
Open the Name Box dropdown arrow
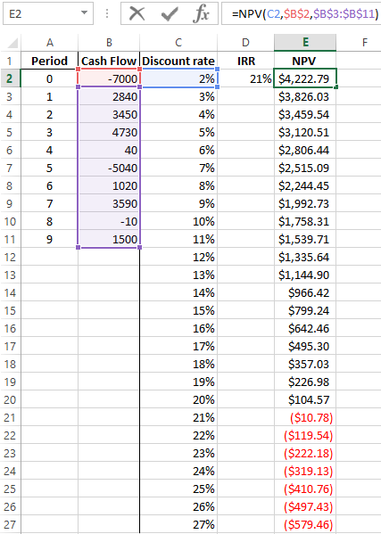click(x=84, y=13)
